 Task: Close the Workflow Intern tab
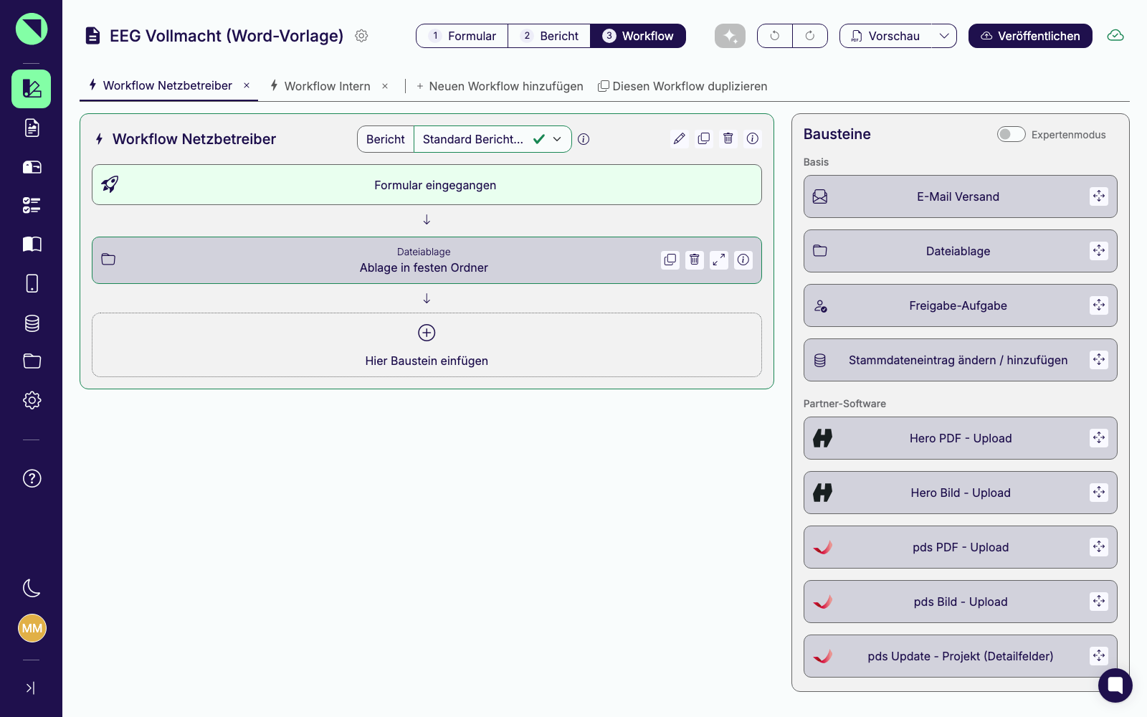(x=385, y=86)
